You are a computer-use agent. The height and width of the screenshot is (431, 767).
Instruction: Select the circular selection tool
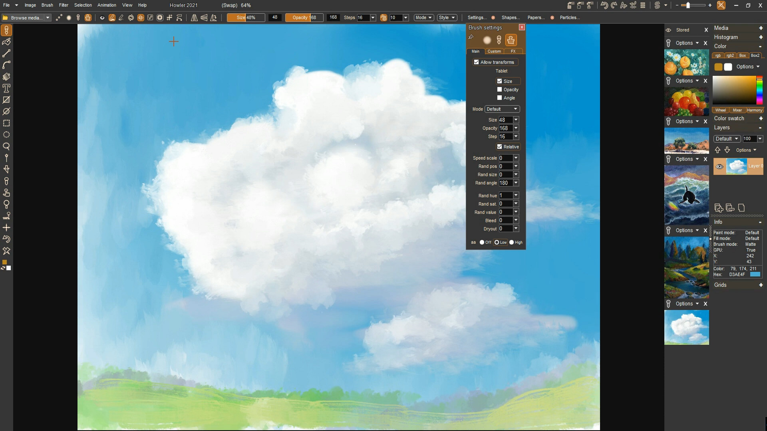[x=6, y=135]
